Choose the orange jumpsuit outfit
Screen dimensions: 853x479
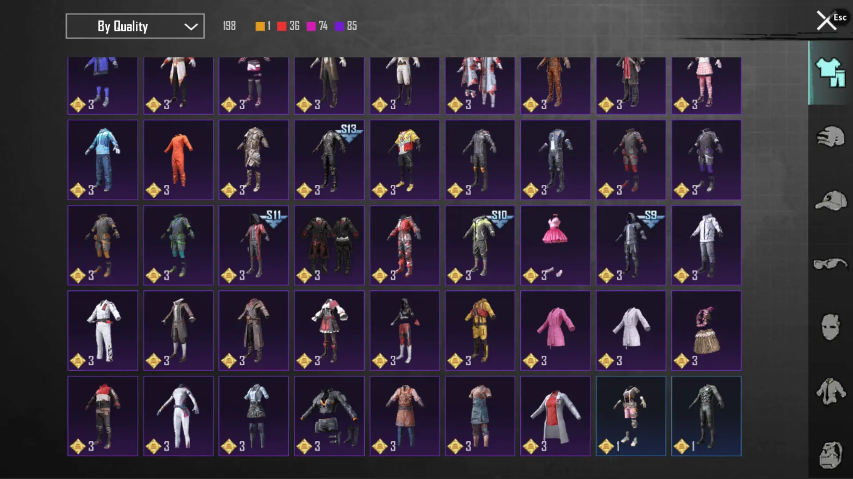178,160
